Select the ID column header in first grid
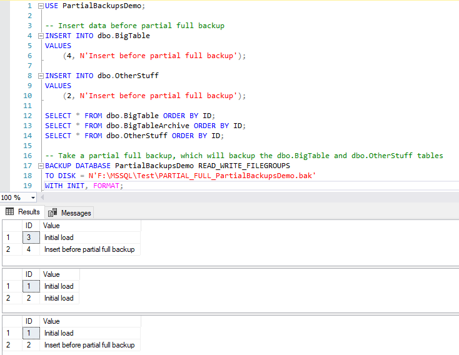 click(x=29, y=225)
